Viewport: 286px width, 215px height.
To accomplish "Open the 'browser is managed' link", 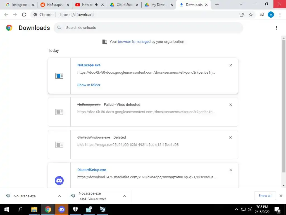I will [x=134, y=42].
